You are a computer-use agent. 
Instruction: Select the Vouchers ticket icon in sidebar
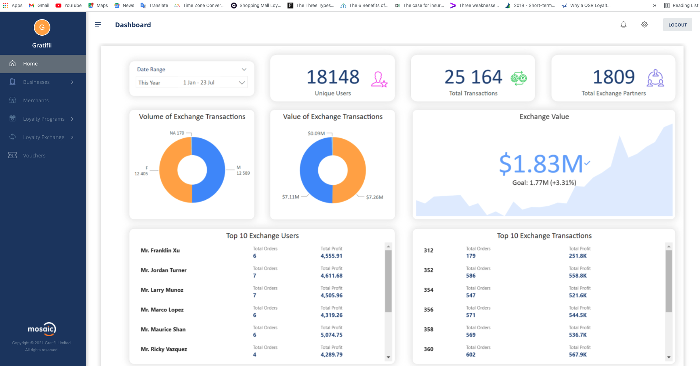12,155
